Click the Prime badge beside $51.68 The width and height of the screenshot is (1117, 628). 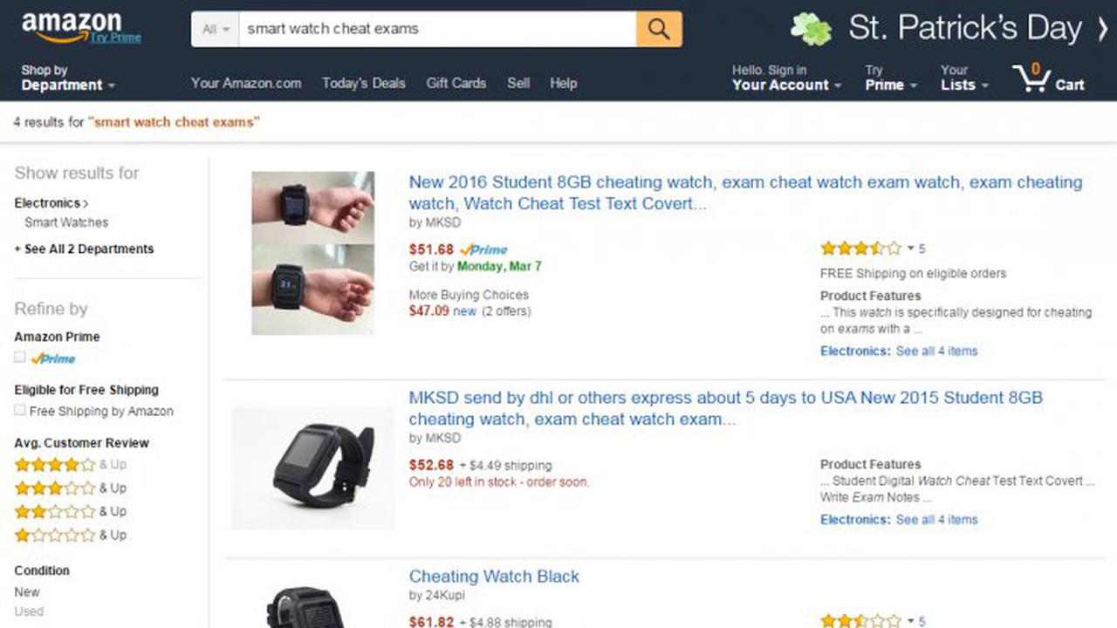pos(483,249)
